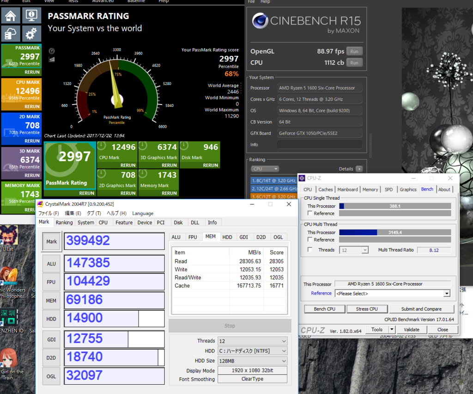Run the Cinebench CPU test
The width and height of the screenshot is (473, 394).
(354, 63)
